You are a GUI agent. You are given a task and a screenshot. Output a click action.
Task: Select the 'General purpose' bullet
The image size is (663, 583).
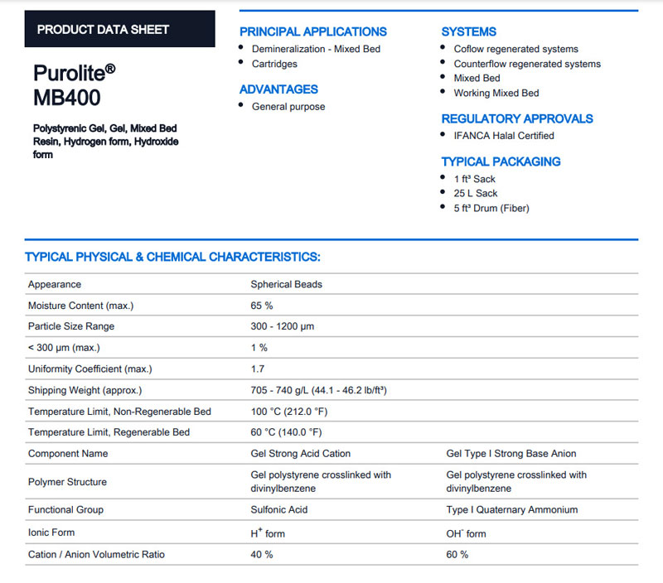pyautogui.click(x=288, y=107)
